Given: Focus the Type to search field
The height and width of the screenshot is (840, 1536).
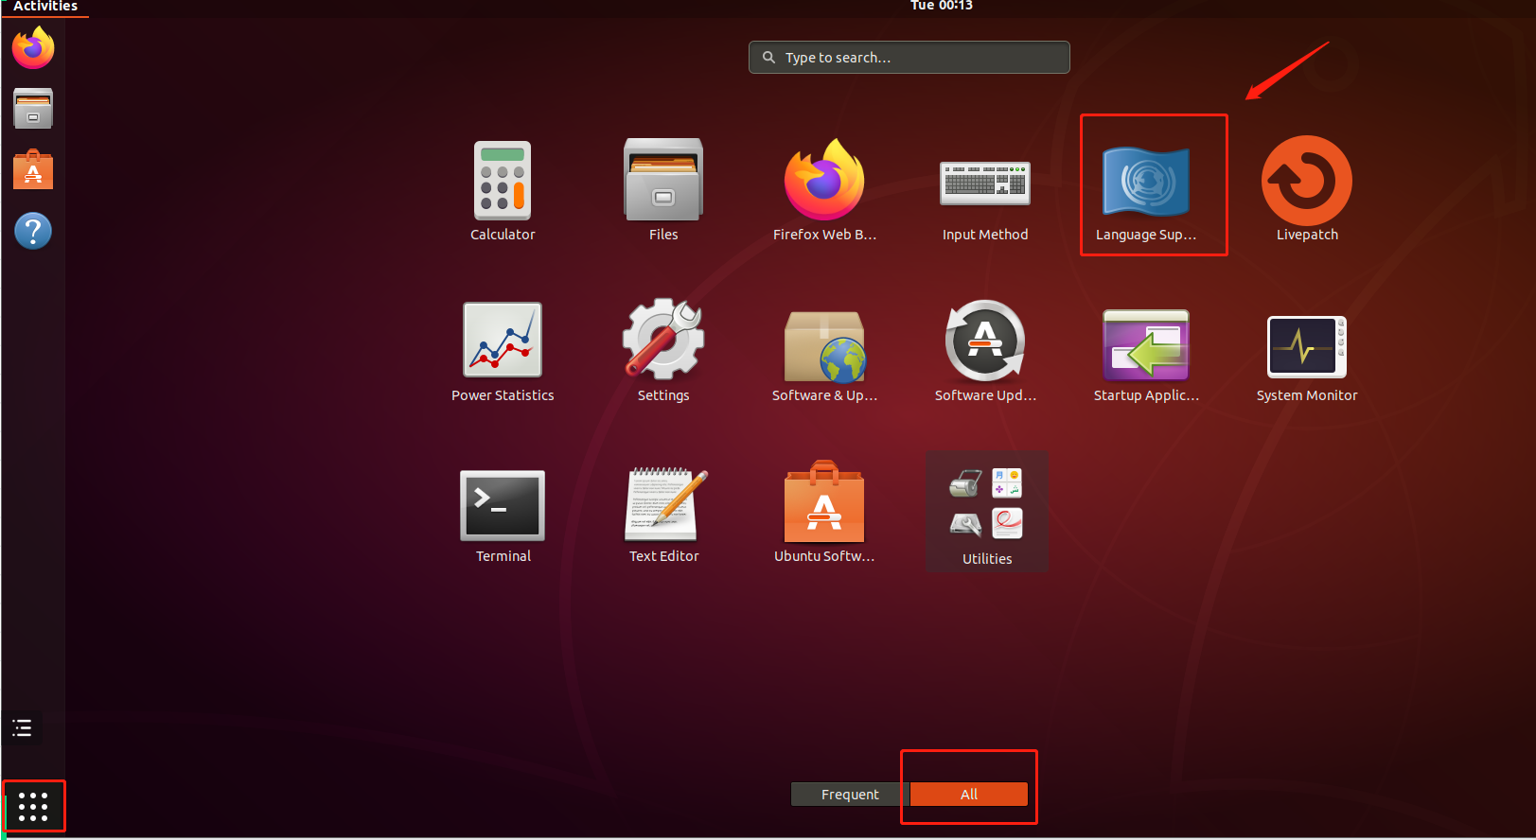Looking at the screenshot, I should 909,57.
